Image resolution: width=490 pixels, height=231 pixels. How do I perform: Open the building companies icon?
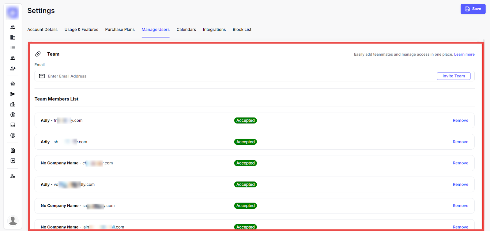coord(13,37)
